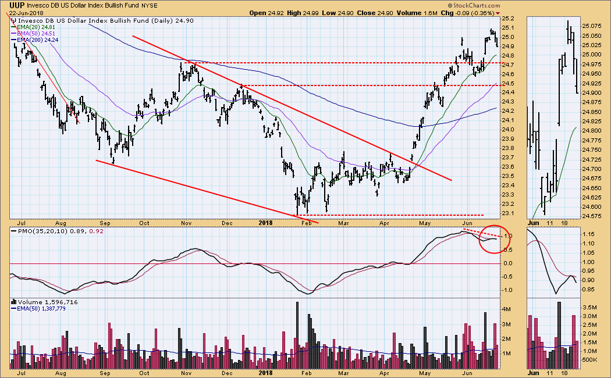
Task: Click the UUP ticker symbol
Action: point(17,5)
